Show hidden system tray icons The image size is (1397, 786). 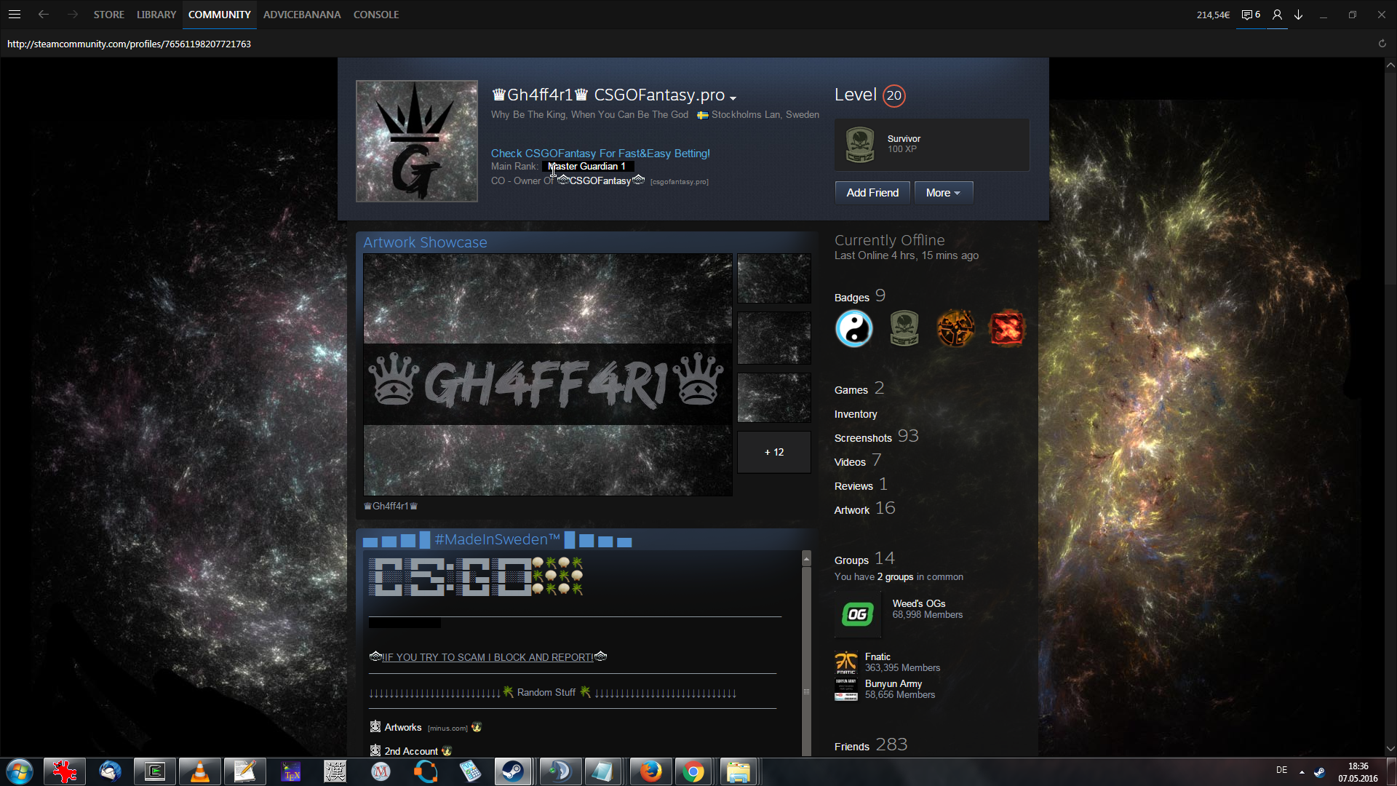[1302, 771]
